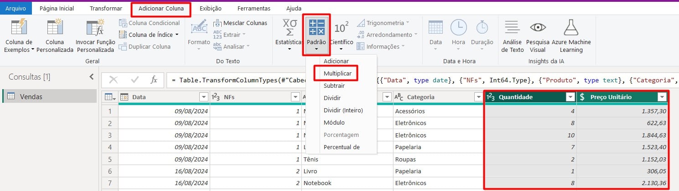Click the Data calendar icon
This screenshot has width=679, height=191.
point(436,28)
